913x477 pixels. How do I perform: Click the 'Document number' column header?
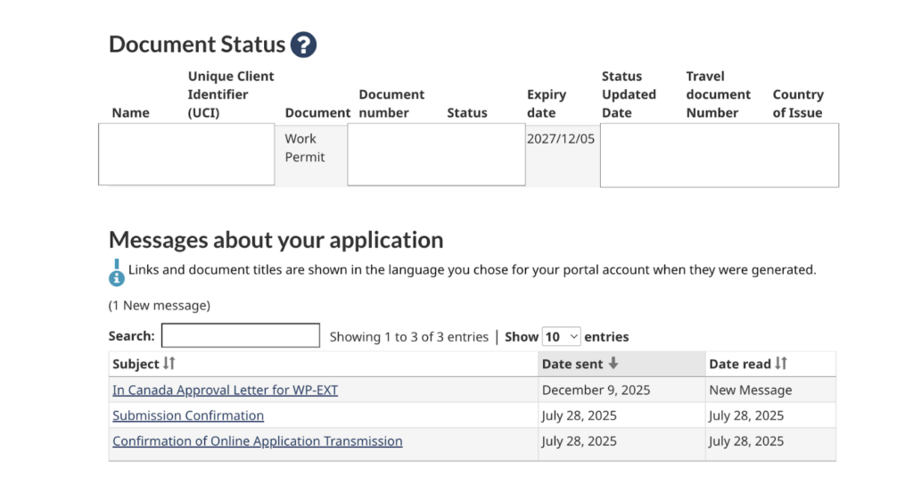coord(391,103)
